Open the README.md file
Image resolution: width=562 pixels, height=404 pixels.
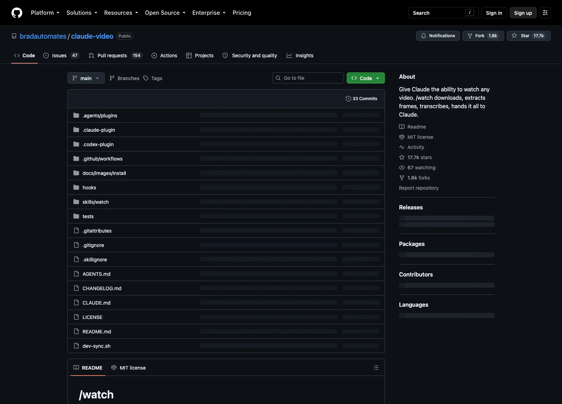coord(97,332)
